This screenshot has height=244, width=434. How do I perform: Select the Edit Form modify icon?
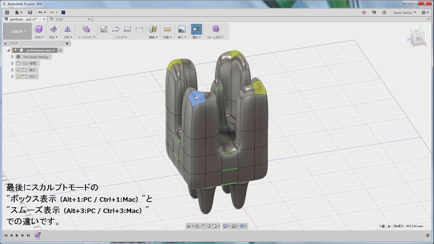(53, 29)
